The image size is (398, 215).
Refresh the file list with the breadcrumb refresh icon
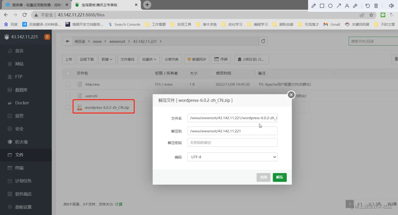(263, 41)
